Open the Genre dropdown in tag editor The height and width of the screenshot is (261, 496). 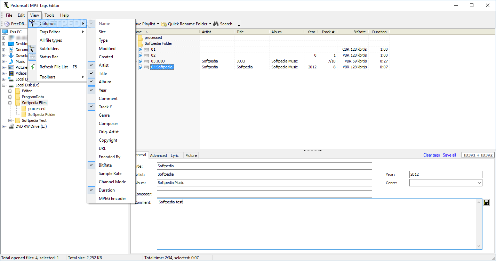point(479,183)
